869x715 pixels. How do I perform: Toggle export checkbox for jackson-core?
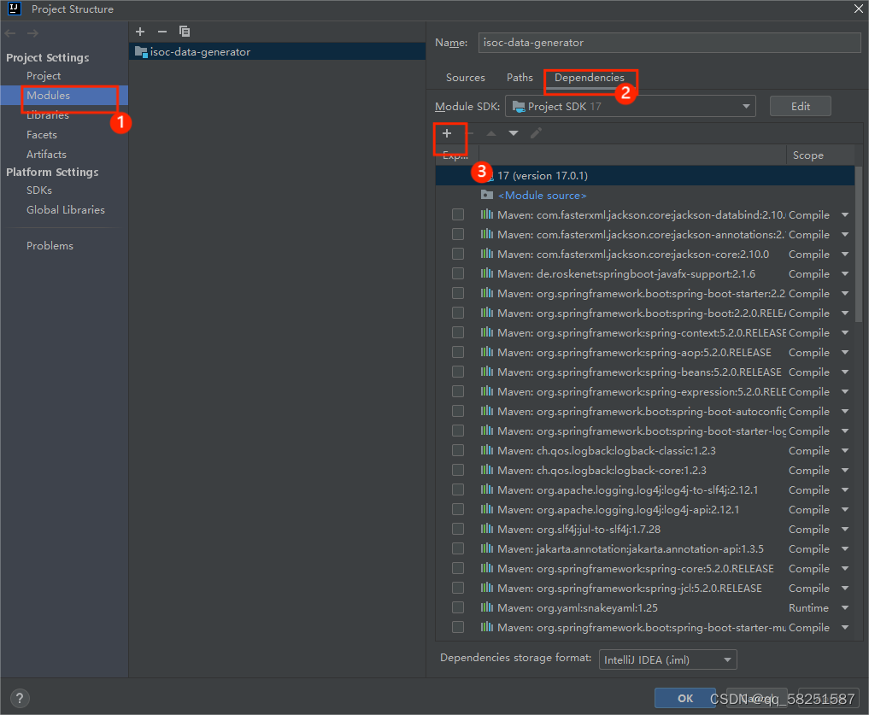click(x=458, y=254)
